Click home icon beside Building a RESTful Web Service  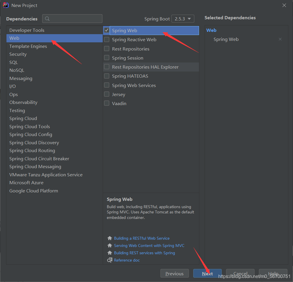[110, 238]
